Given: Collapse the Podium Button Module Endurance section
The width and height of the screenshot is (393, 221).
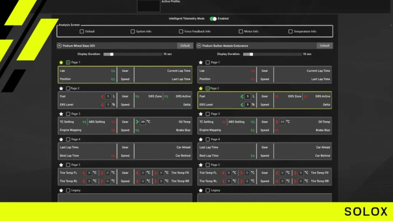Looking at the screenshot, I should pos(199,46).
